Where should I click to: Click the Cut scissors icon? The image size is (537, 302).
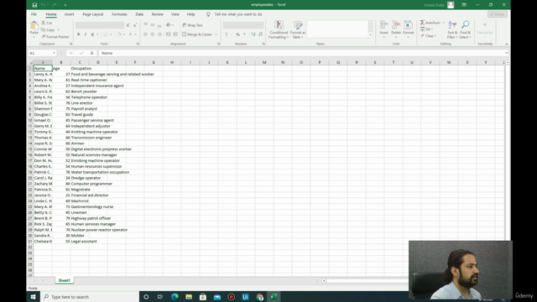44,23
